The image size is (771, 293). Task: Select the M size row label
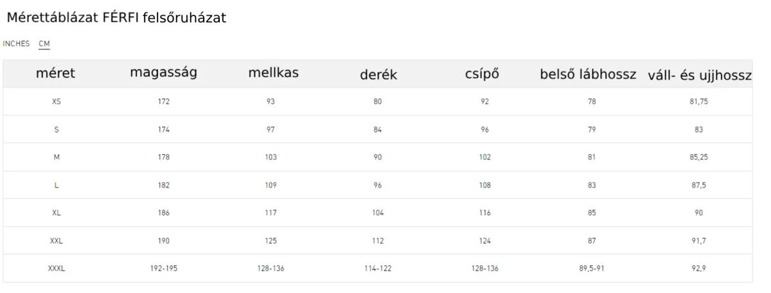(x=56, y=157)
